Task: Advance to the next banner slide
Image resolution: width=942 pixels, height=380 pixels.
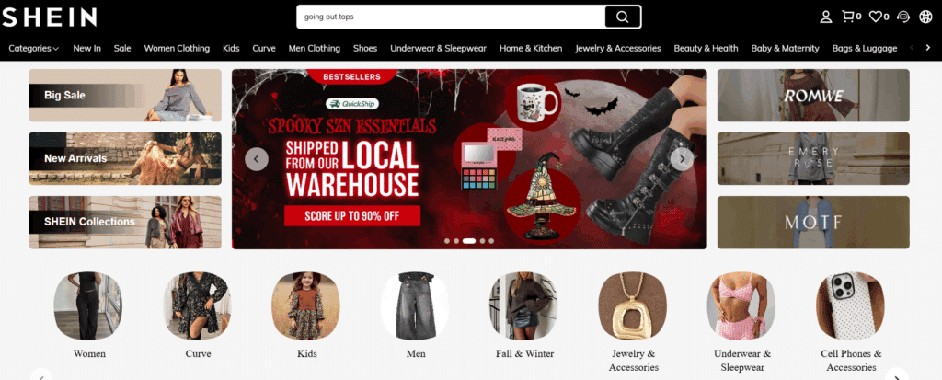Action: (x=682, y=159)
